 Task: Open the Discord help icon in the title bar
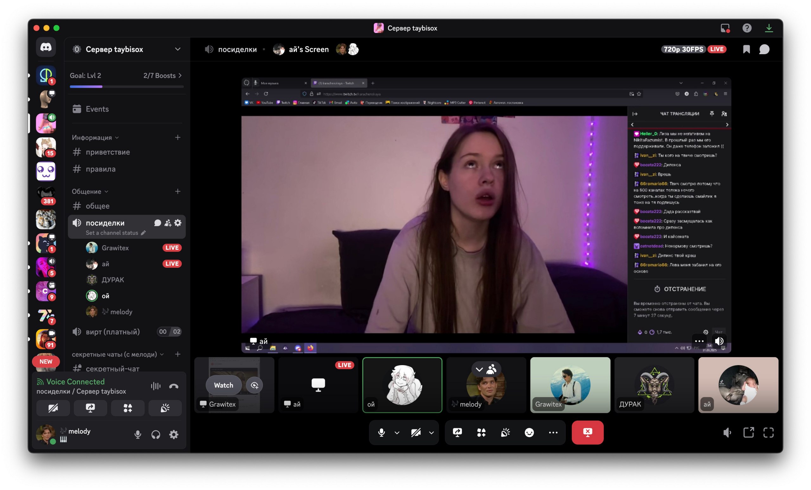(747, 28)
